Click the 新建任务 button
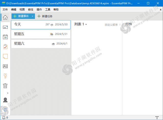 (x=45, y=16)
